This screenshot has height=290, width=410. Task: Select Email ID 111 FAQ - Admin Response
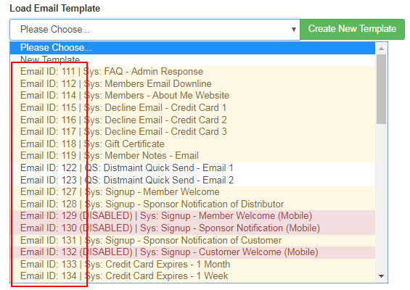pos(192,72)
